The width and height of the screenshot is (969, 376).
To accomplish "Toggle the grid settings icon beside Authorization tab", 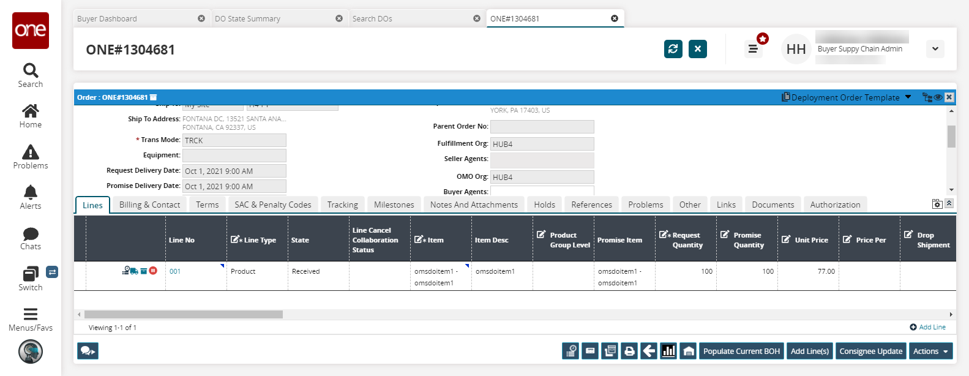I will click(937, 204).
